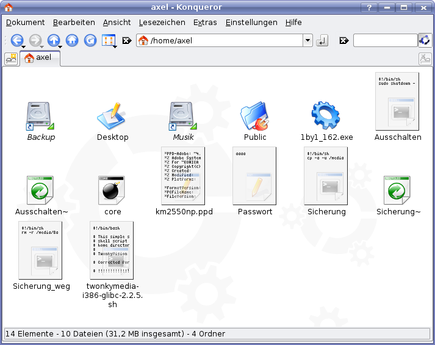This screenshot has height=345, width=435.
Task: Clear the search bar field
Action: coord(343,41)
